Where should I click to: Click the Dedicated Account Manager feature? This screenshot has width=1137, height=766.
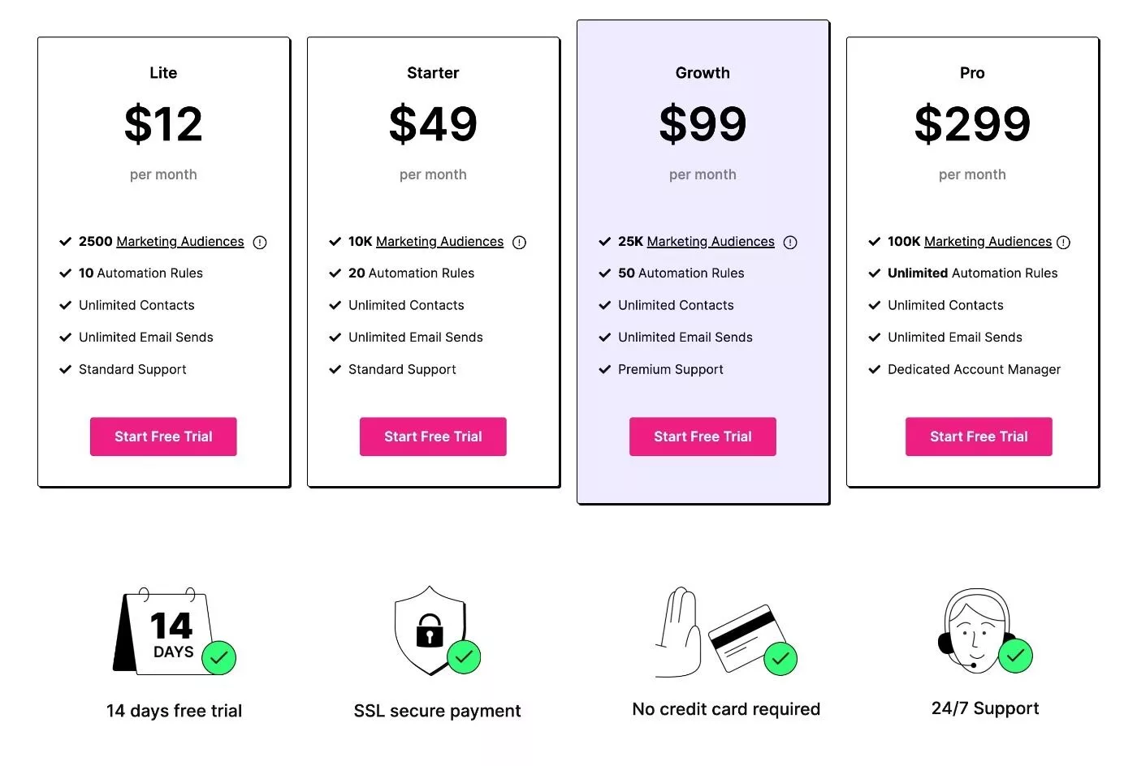pyautogui.click(x=974, y=369)
